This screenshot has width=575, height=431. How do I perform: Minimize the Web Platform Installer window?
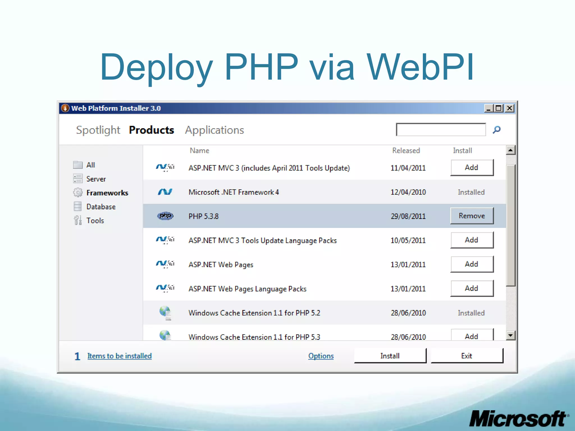[489, 108]
